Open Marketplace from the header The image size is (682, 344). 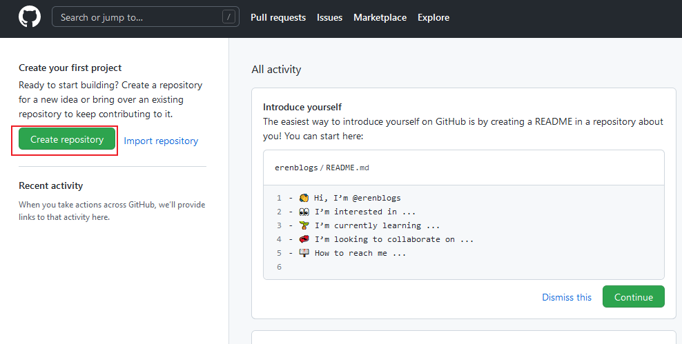380,17
